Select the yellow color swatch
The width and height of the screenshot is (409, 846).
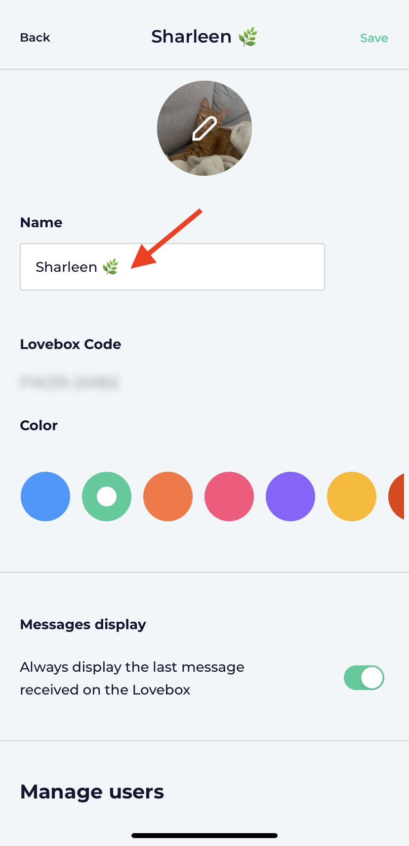(x=352, y=497)
